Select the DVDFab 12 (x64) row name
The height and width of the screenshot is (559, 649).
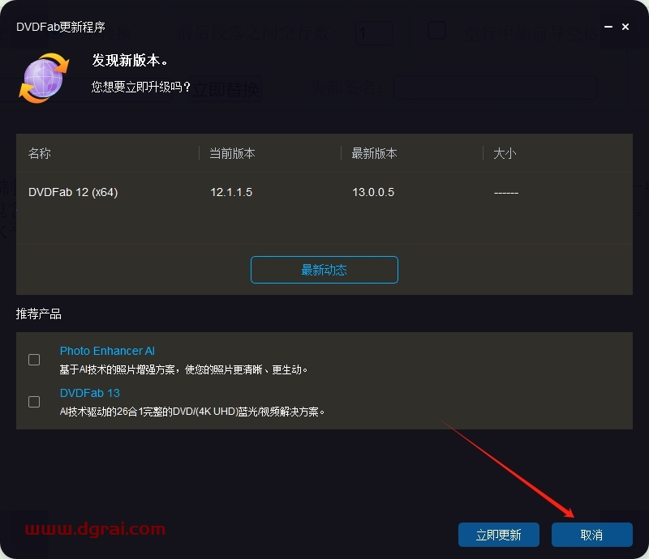[73, 192]
